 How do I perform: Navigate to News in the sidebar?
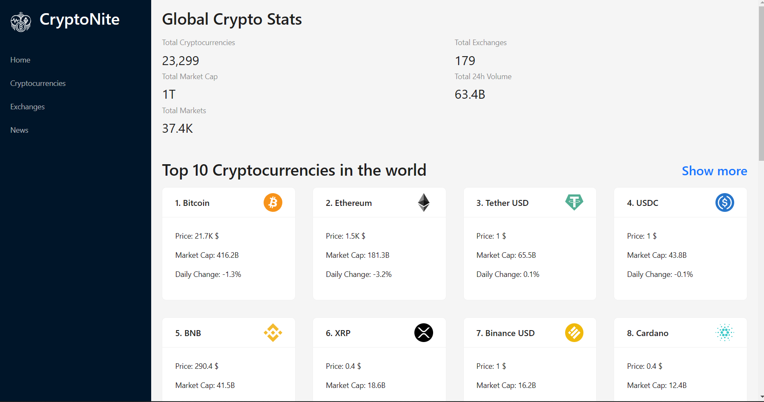pos(20,130)
